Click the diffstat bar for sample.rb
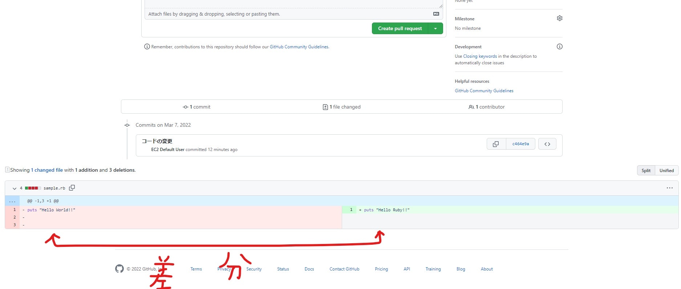The image size is (681, 289). (x=33, y=188)
